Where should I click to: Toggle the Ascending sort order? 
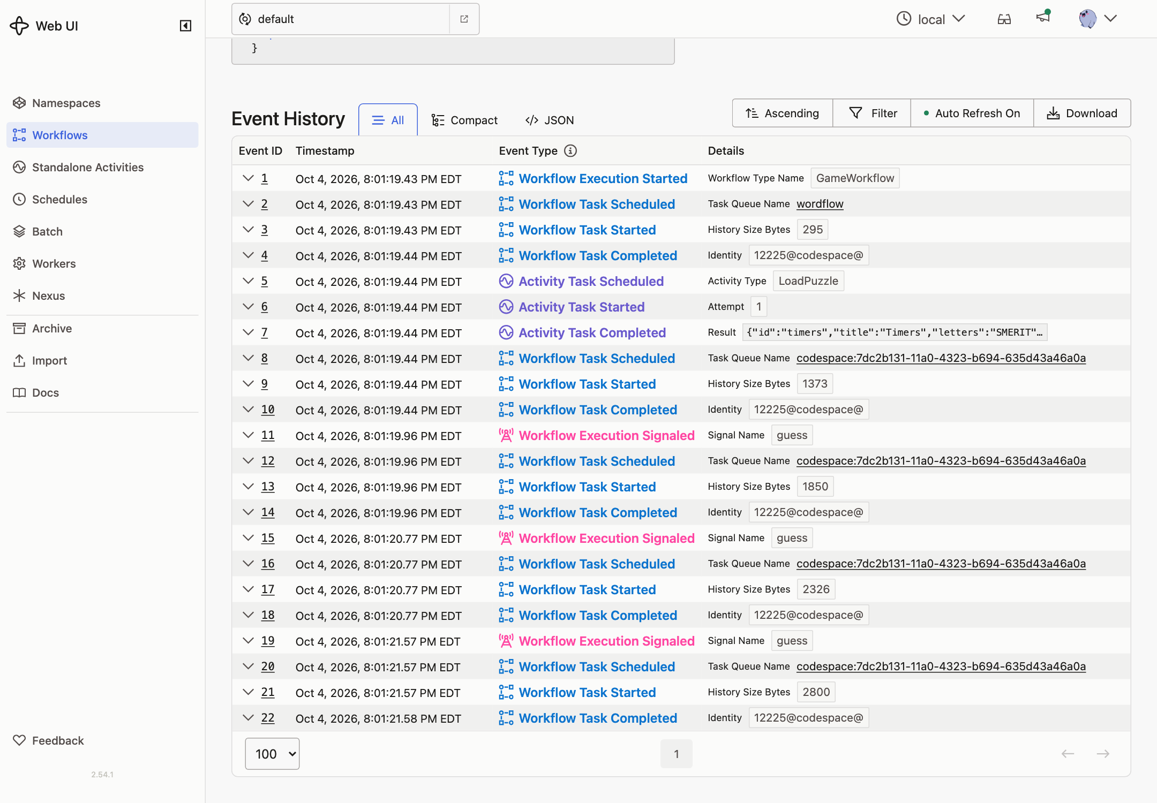783,113
